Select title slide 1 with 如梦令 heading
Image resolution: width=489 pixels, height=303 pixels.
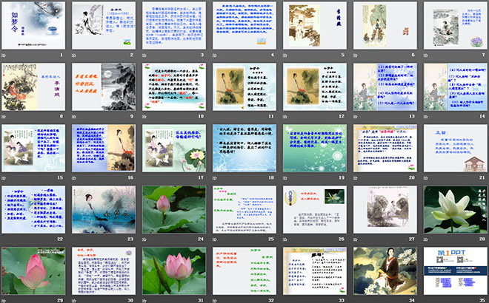[x=33, y=25]
